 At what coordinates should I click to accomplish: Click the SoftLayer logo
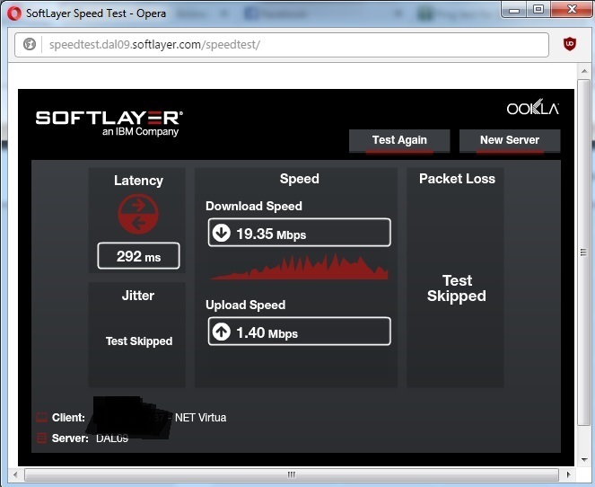coord(109,123)
